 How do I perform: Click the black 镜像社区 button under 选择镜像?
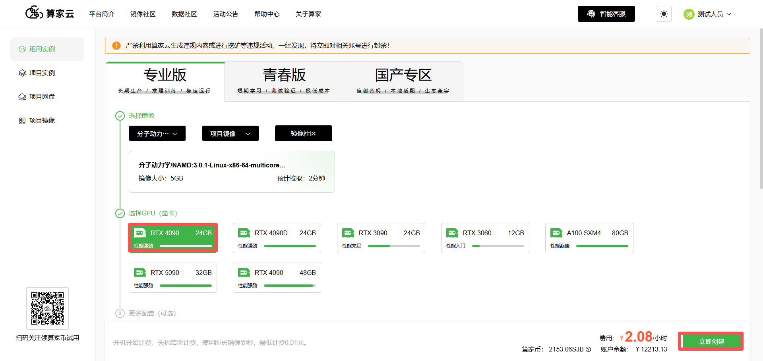(x=304, y=133)
